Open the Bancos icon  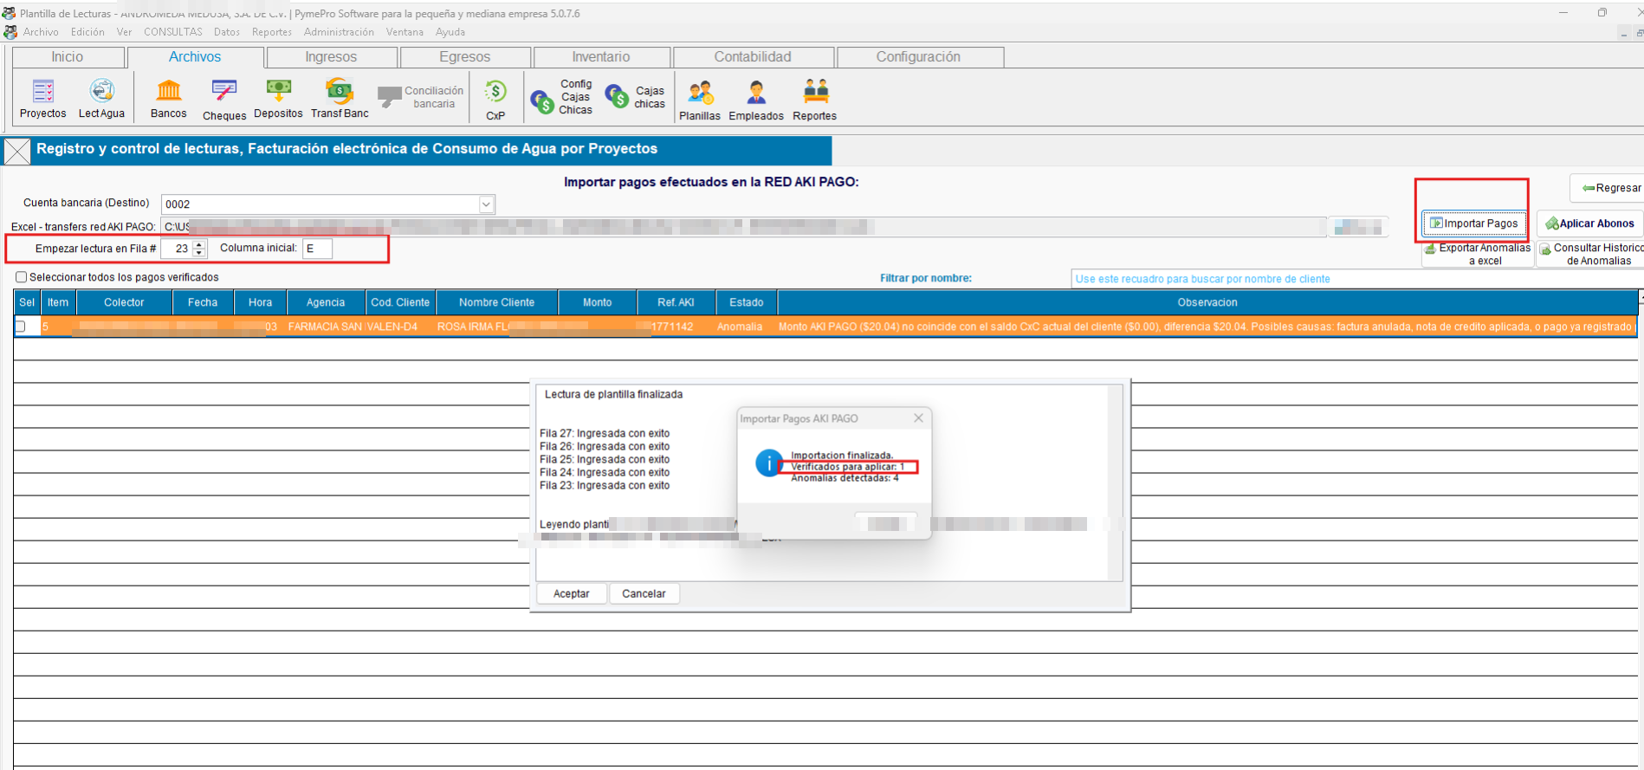[168, 98]
